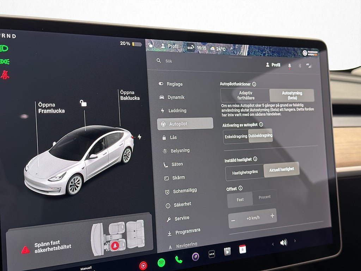Tap the battery 20 % indicator
The width and height of the screenshot is (361, 271).
pyautogui.click(x=131, y=43)
